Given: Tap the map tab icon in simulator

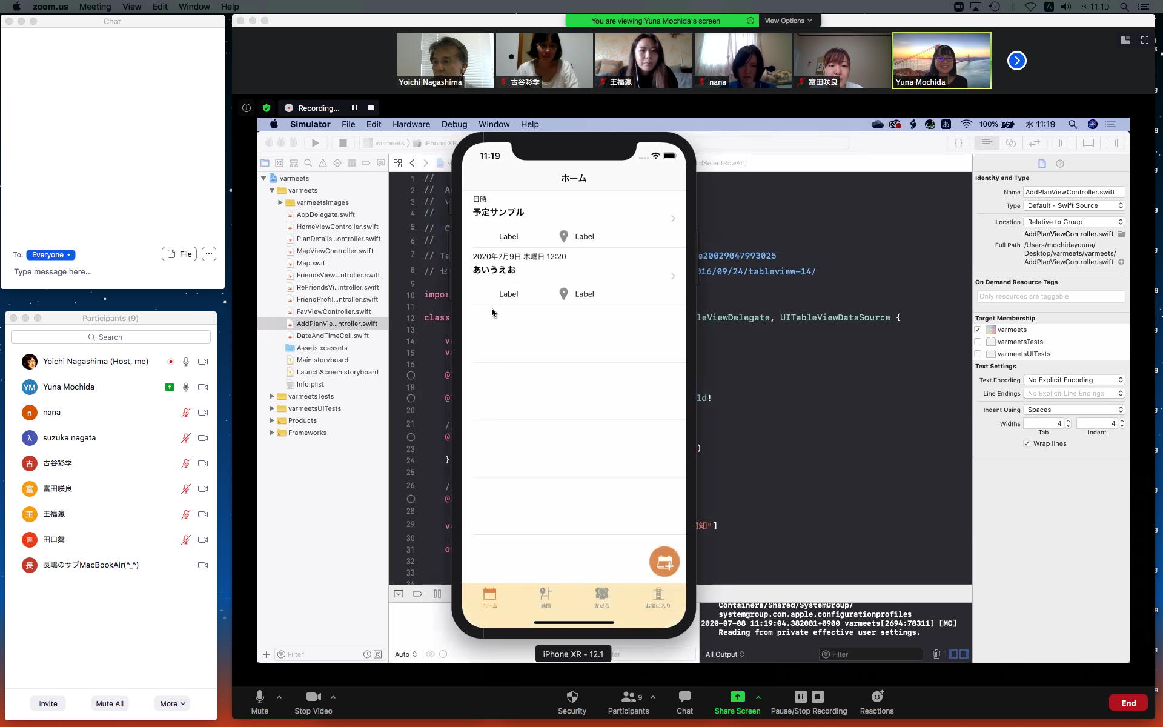Looking at the screenshot, I should click(546, 594).
